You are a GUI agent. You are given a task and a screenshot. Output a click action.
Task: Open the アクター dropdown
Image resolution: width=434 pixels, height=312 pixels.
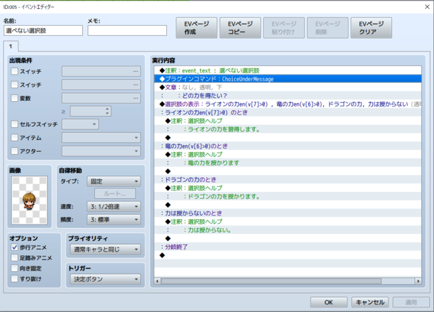pyautogui.click(x=101, y=151)
